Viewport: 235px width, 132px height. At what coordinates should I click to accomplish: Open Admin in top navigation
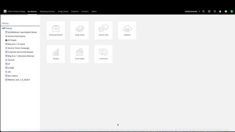(x=94, y=11)
